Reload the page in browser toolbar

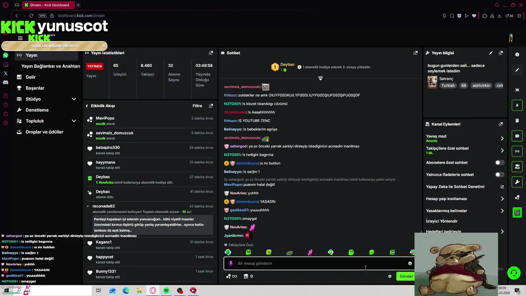click(x=31, y=16)
